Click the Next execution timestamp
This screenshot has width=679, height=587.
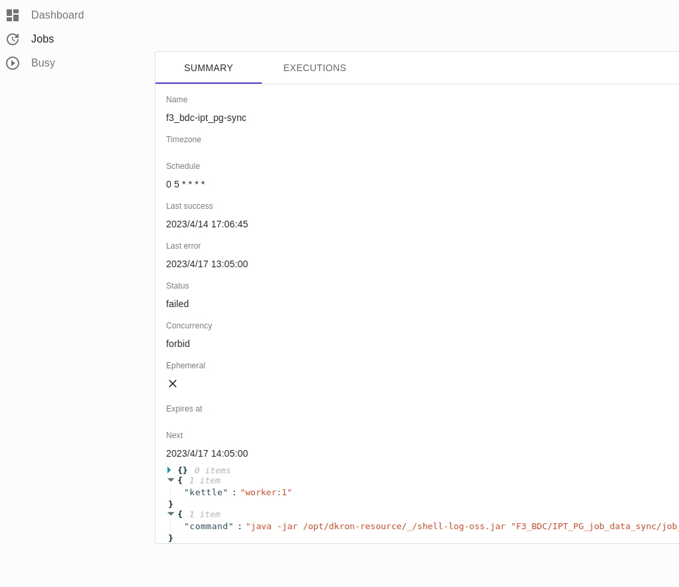coord(207,453)
